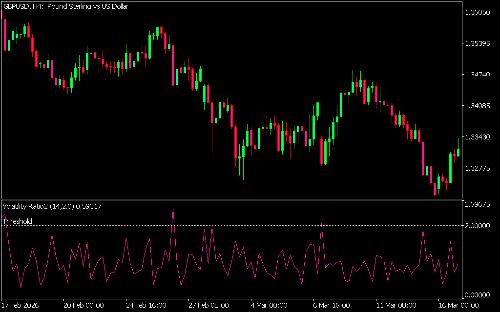The width and height of the screenshot is (500, 312).
Task: Select the Volatility Ratio2 indicator label
Action: 52,206
